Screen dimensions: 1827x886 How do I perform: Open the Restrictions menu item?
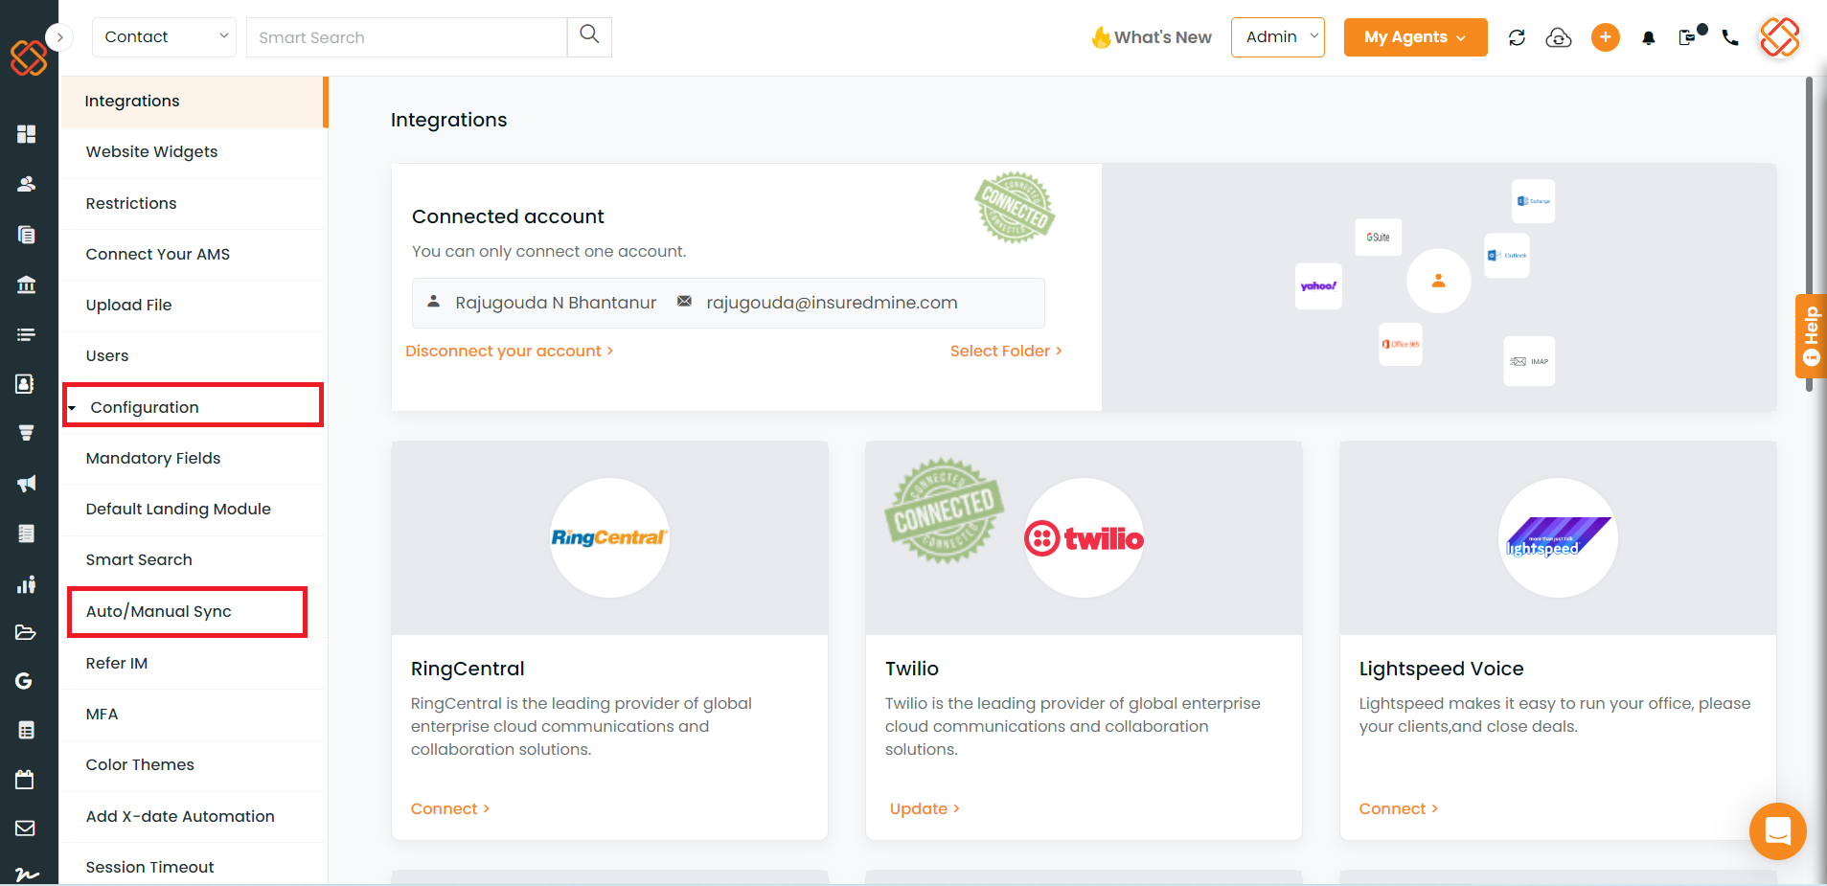[194, 203]
